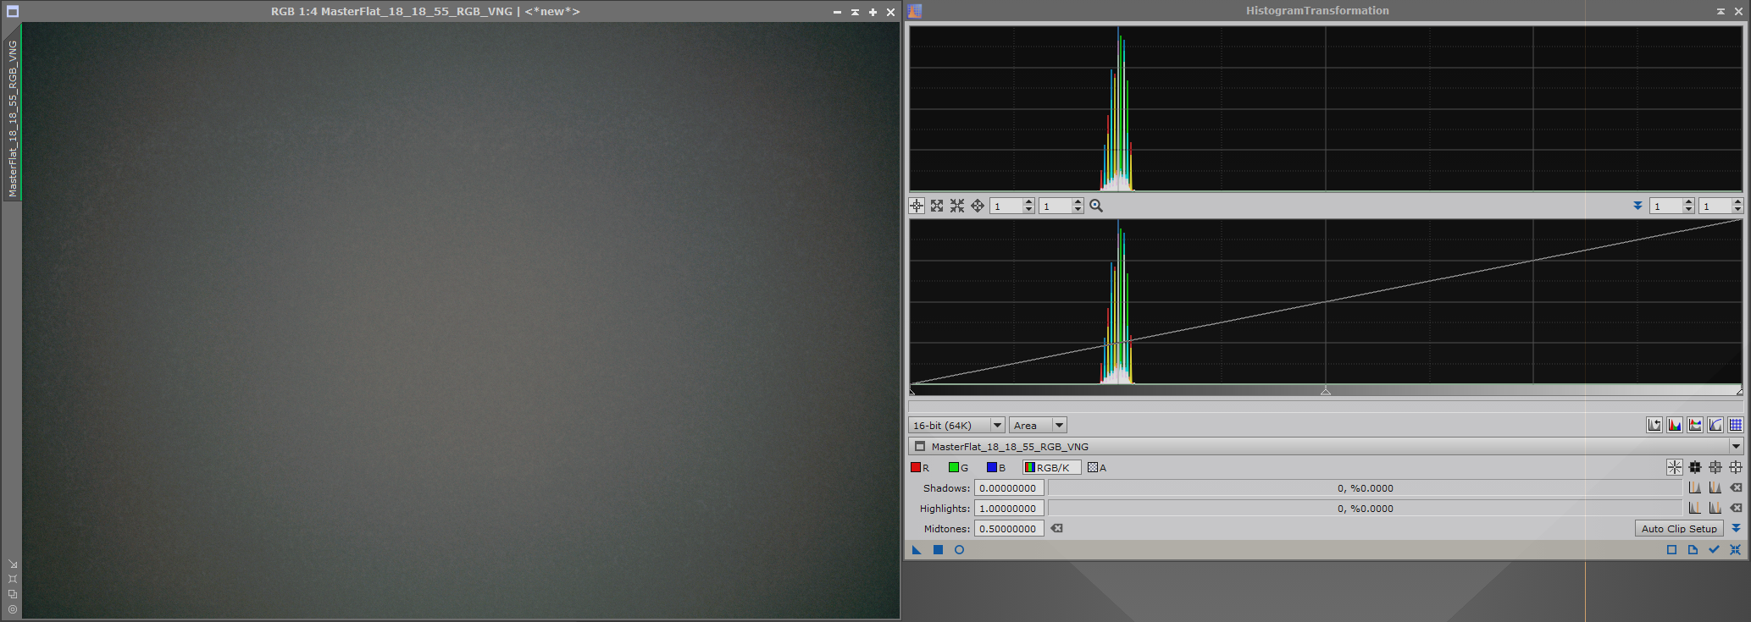The image size is (1751, 622).
Task: Click the blue reset arrows icon
Action: [x=1735, y=549]
